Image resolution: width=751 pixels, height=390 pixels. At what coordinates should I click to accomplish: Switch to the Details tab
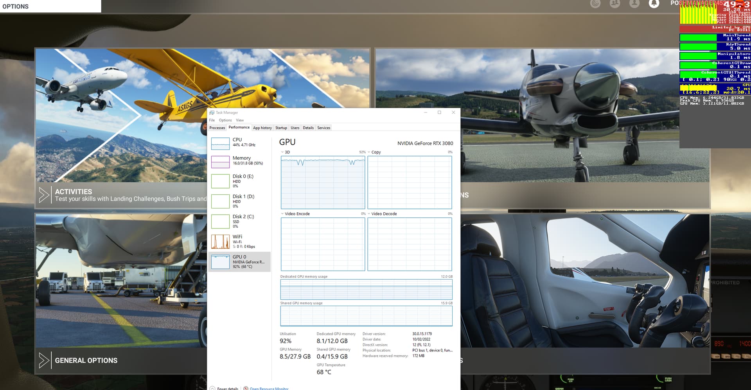[308, 128]
